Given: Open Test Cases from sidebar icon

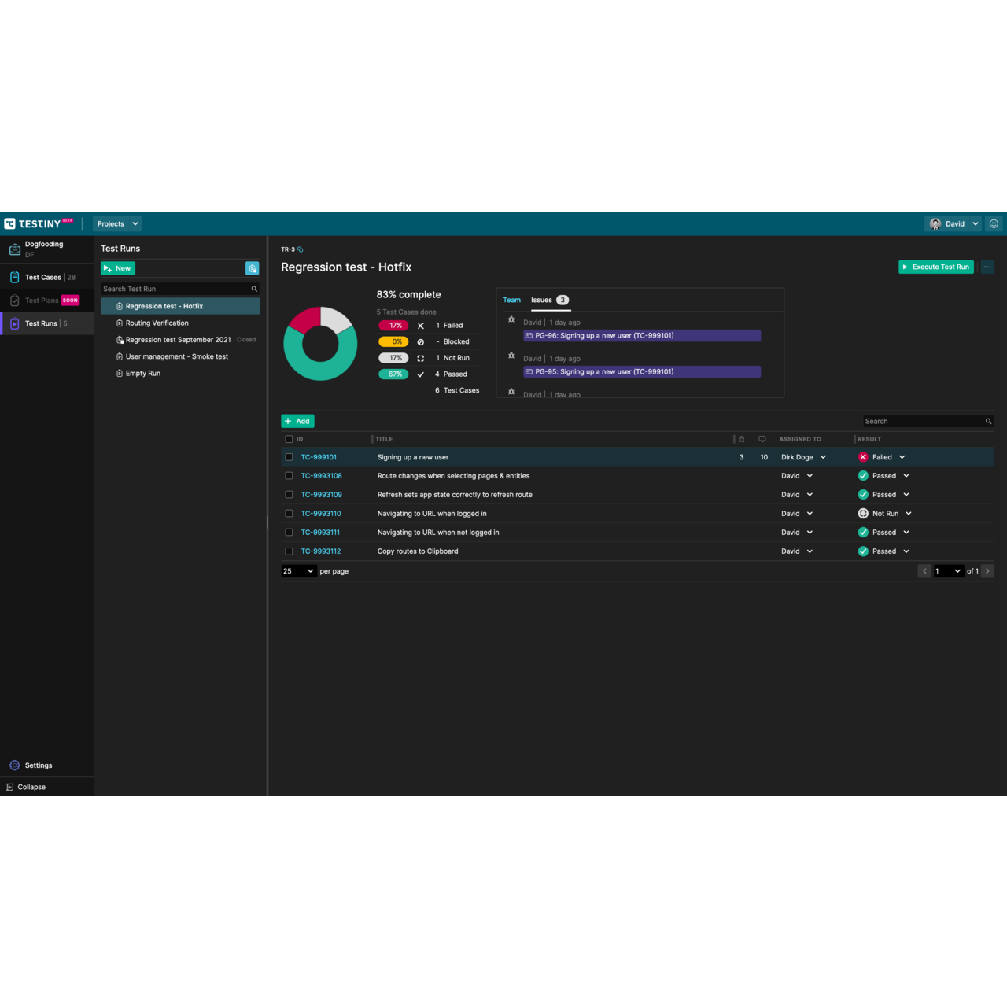Looking at the screenshot, I should pyautogui.click(x=14, y=277).
